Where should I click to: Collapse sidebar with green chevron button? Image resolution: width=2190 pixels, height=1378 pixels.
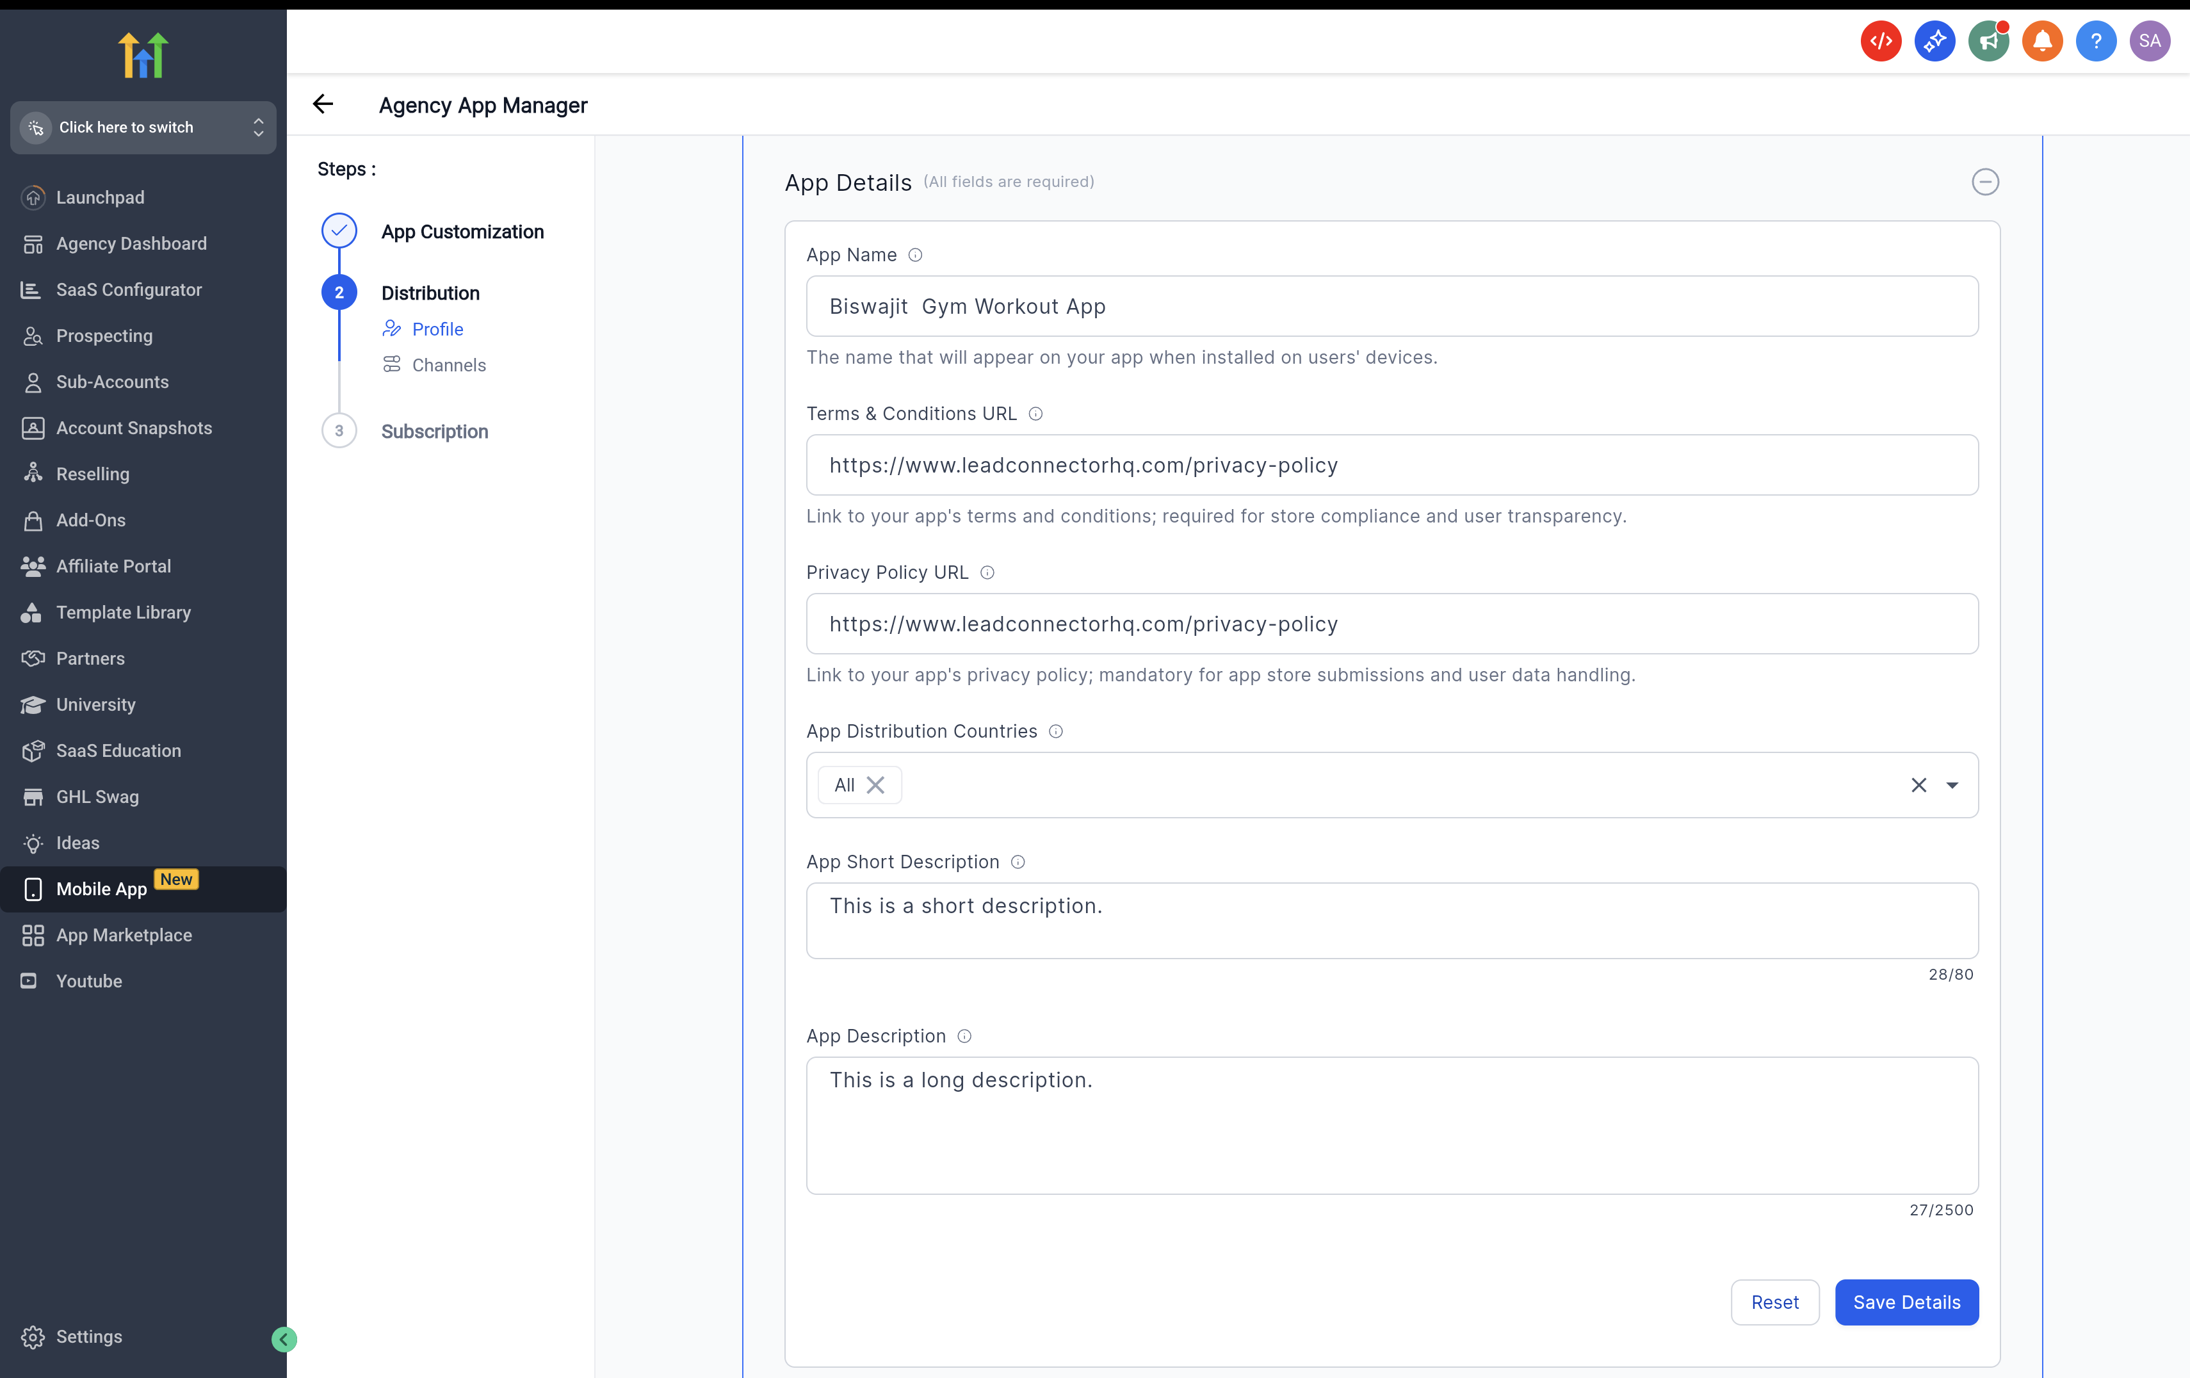coord(284,1339)
